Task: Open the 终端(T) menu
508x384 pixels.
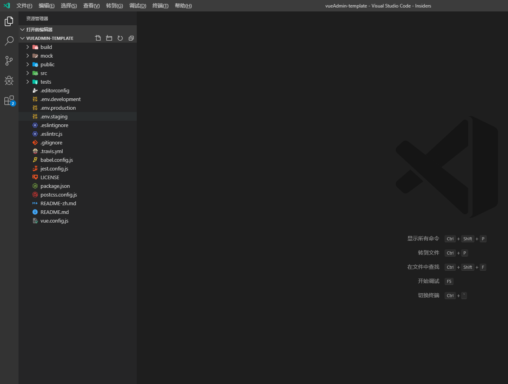Action: tap(160, 6)
